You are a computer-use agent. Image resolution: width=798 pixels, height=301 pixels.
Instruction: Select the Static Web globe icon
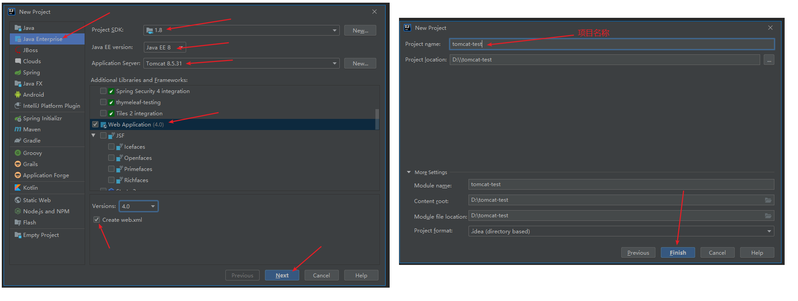click(x=18, y=200)
